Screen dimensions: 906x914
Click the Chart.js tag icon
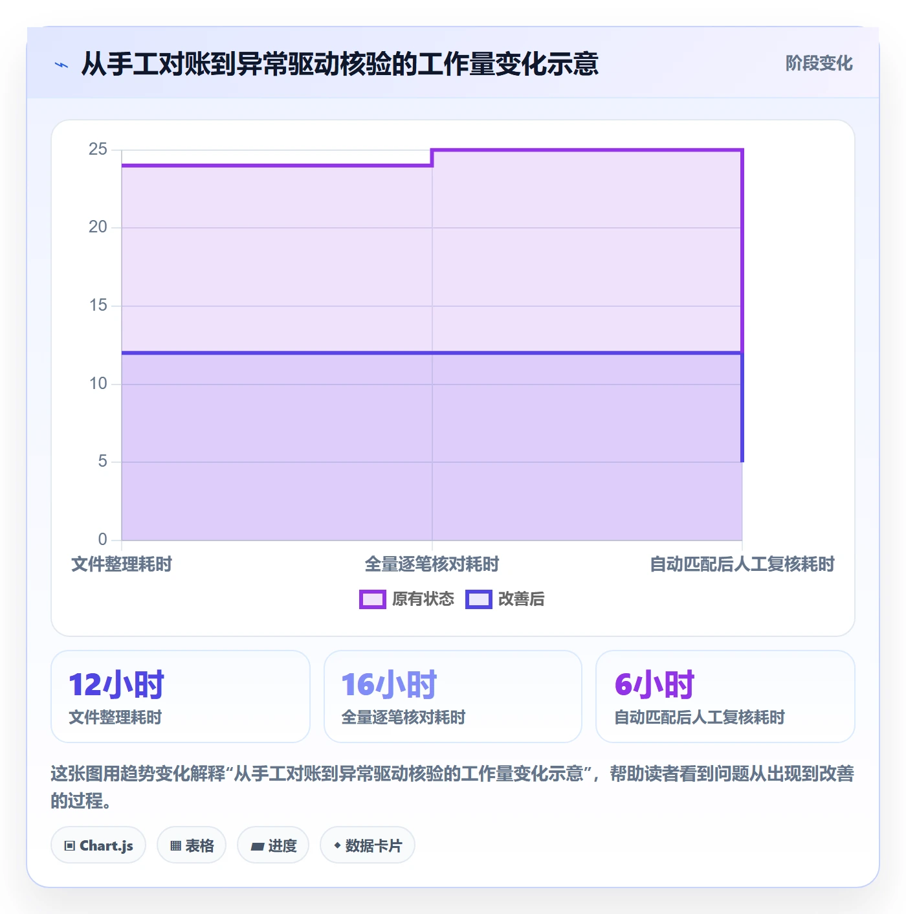70,845
